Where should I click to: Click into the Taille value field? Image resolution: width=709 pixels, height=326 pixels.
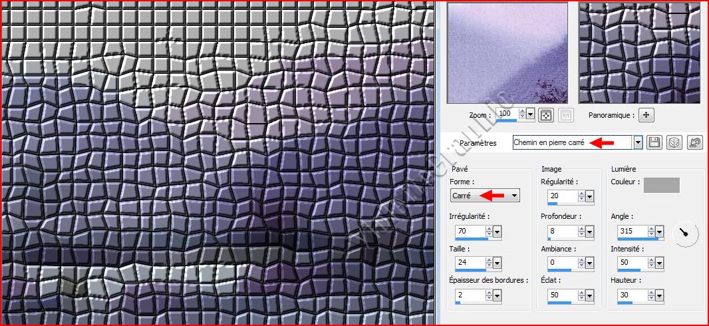(x=470, y=262)
